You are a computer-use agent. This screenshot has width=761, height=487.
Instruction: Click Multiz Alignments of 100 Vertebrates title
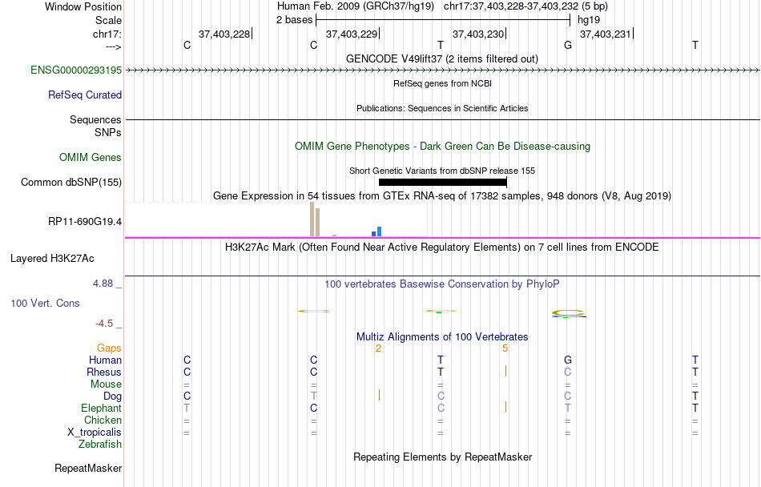(442, 336)
